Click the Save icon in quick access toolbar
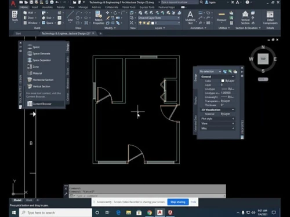Screen dimensions: 290x217 coord(31,2)
